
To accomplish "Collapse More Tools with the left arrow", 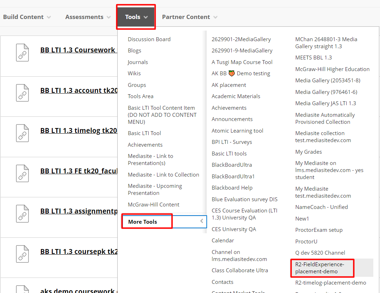I will pos(202,221).
